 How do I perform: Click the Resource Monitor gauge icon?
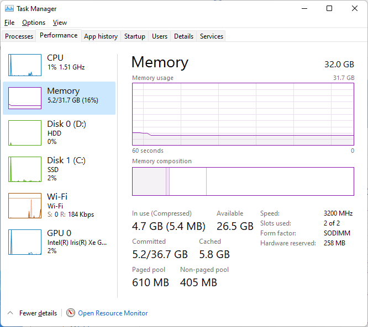pyautogui.click(x=70, y=313)
